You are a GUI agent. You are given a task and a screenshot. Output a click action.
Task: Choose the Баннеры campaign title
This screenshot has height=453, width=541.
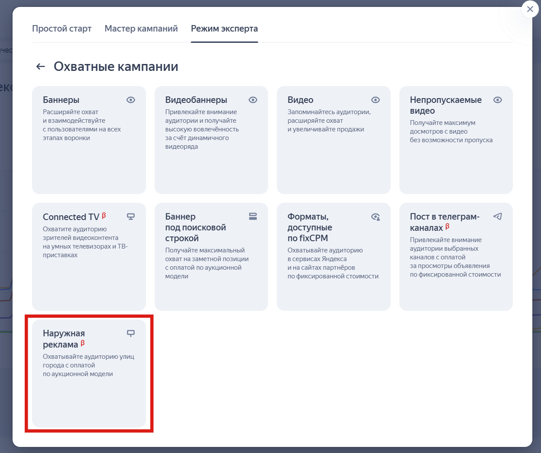(x=61, y=100)
